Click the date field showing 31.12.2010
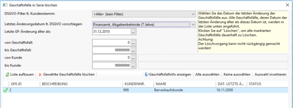Image resolution: width=293 pixels, height=108 pixels. (x=112, y=32)
